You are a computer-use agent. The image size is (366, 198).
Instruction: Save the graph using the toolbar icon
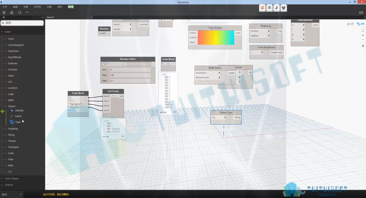click(x=20, y=12)
